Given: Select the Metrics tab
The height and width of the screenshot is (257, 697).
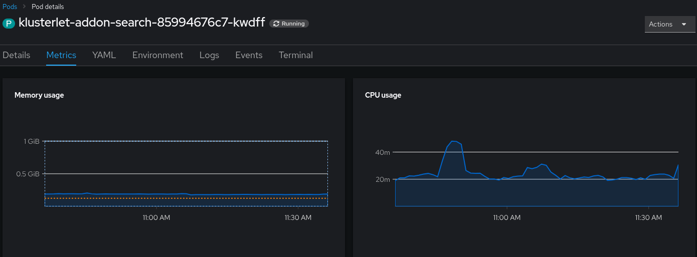Looking at the screenshot, I should [x=61, y=55].
